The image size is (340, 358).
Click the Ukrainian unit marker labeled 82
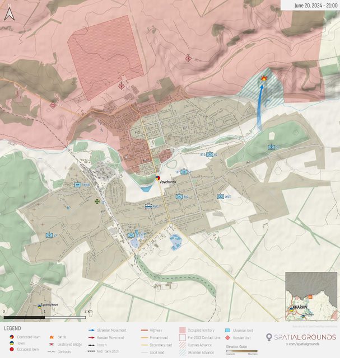[209, 154]
